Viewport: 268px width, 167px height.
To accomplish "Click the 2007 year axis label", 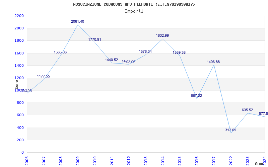I will pyautogui.click(x=44, y=161).
